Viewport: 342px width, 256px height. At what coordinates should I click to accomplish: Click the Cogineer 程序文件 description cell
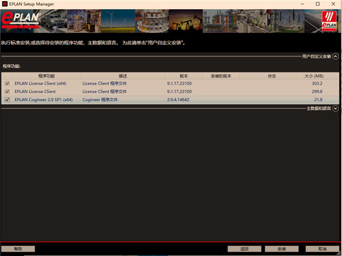click(x=100, y=100)
